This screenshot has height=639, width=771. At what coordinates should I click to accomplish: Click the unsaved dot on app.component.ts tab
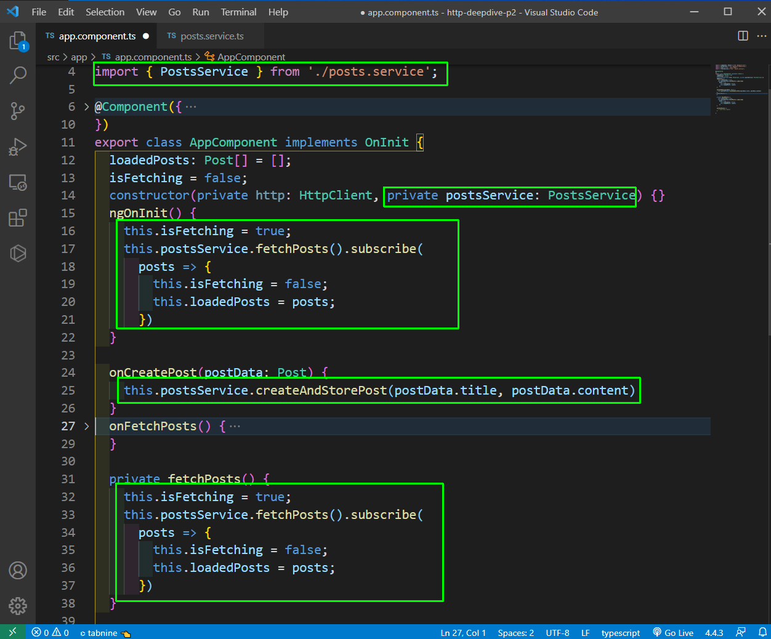[x=146, y=36]
